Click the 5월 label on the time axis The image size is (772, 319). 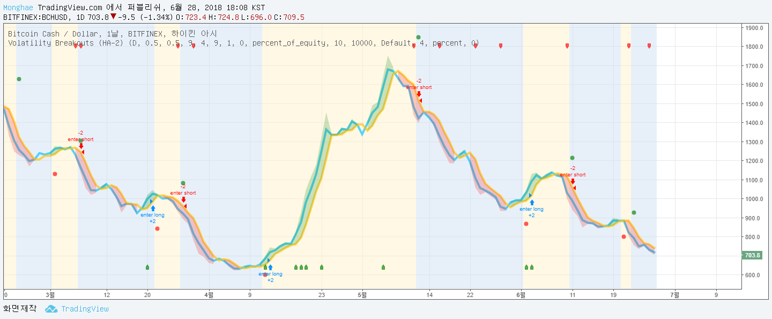pyautogui.click(x=362, y=294)
